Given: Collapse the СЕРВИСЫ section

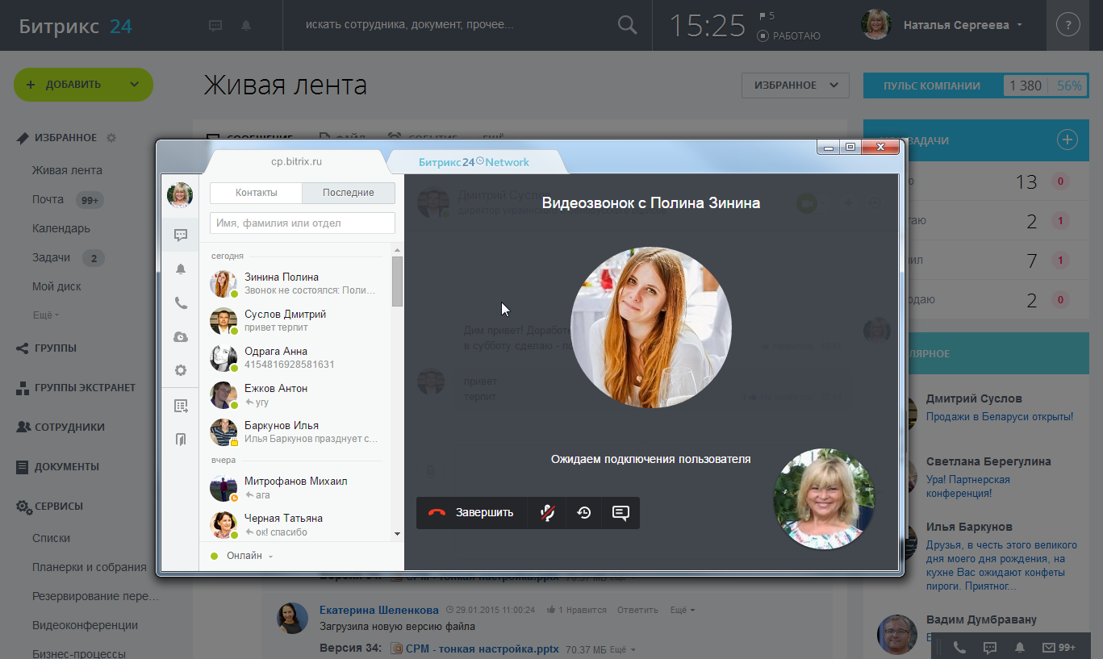Looking at the screenshot, I should tap(61, 506).
